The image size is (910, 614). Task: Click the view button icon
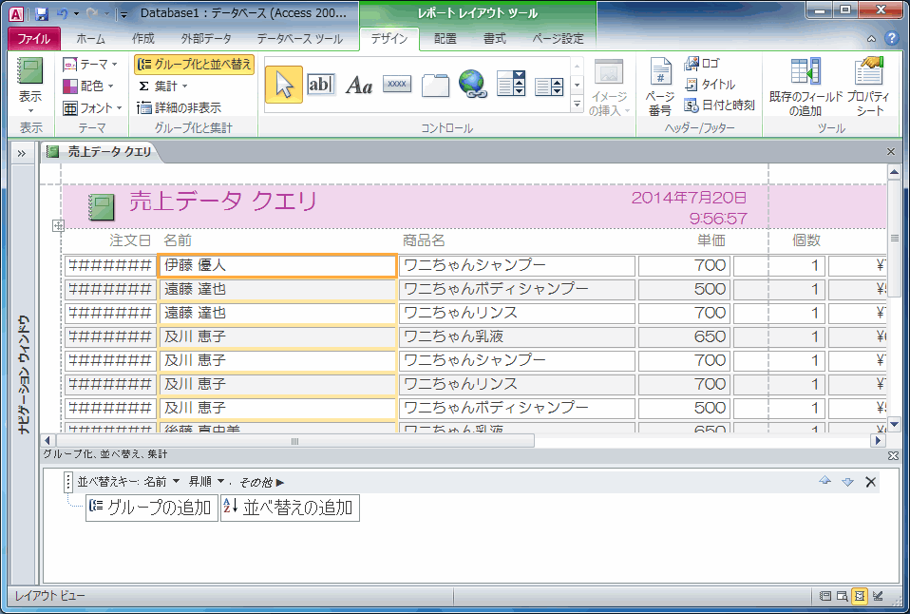(x=30, y=73)
